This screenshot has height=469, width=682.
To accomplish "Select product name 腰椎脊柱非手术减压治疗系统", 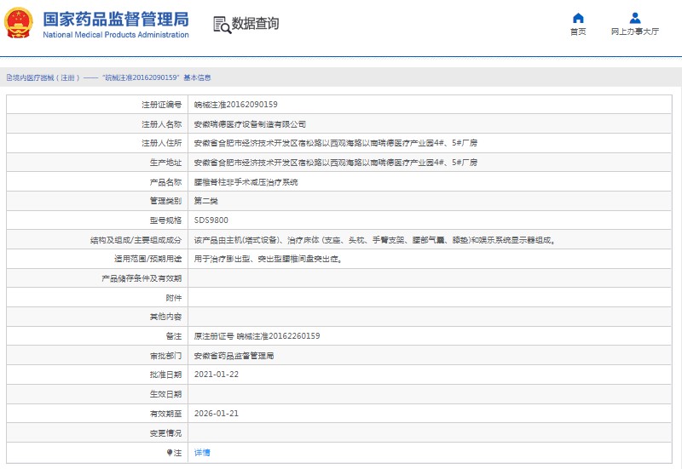I will (x=246, y=182).
